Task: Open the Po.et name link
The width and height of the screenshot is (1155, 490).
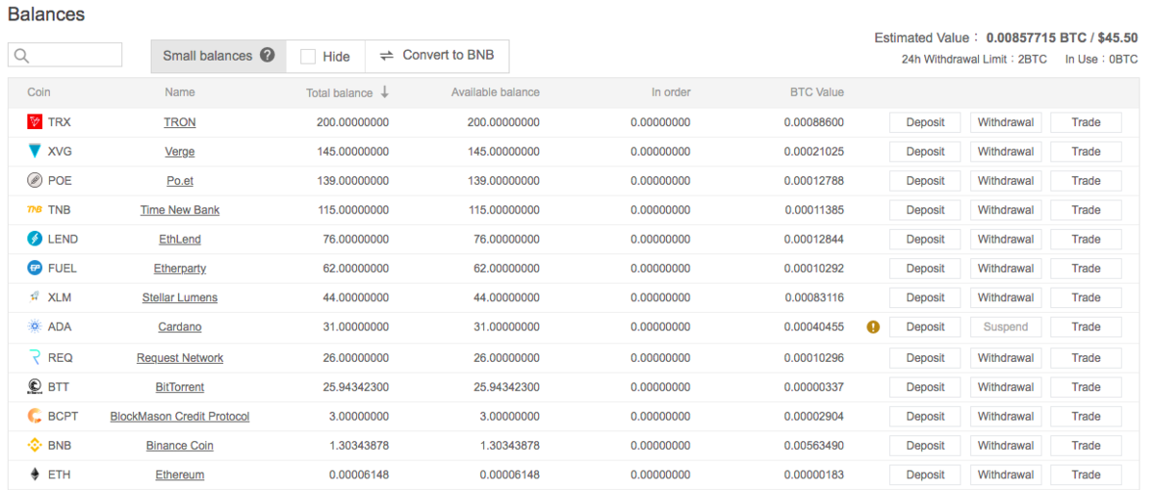Action: pos(180,181)
